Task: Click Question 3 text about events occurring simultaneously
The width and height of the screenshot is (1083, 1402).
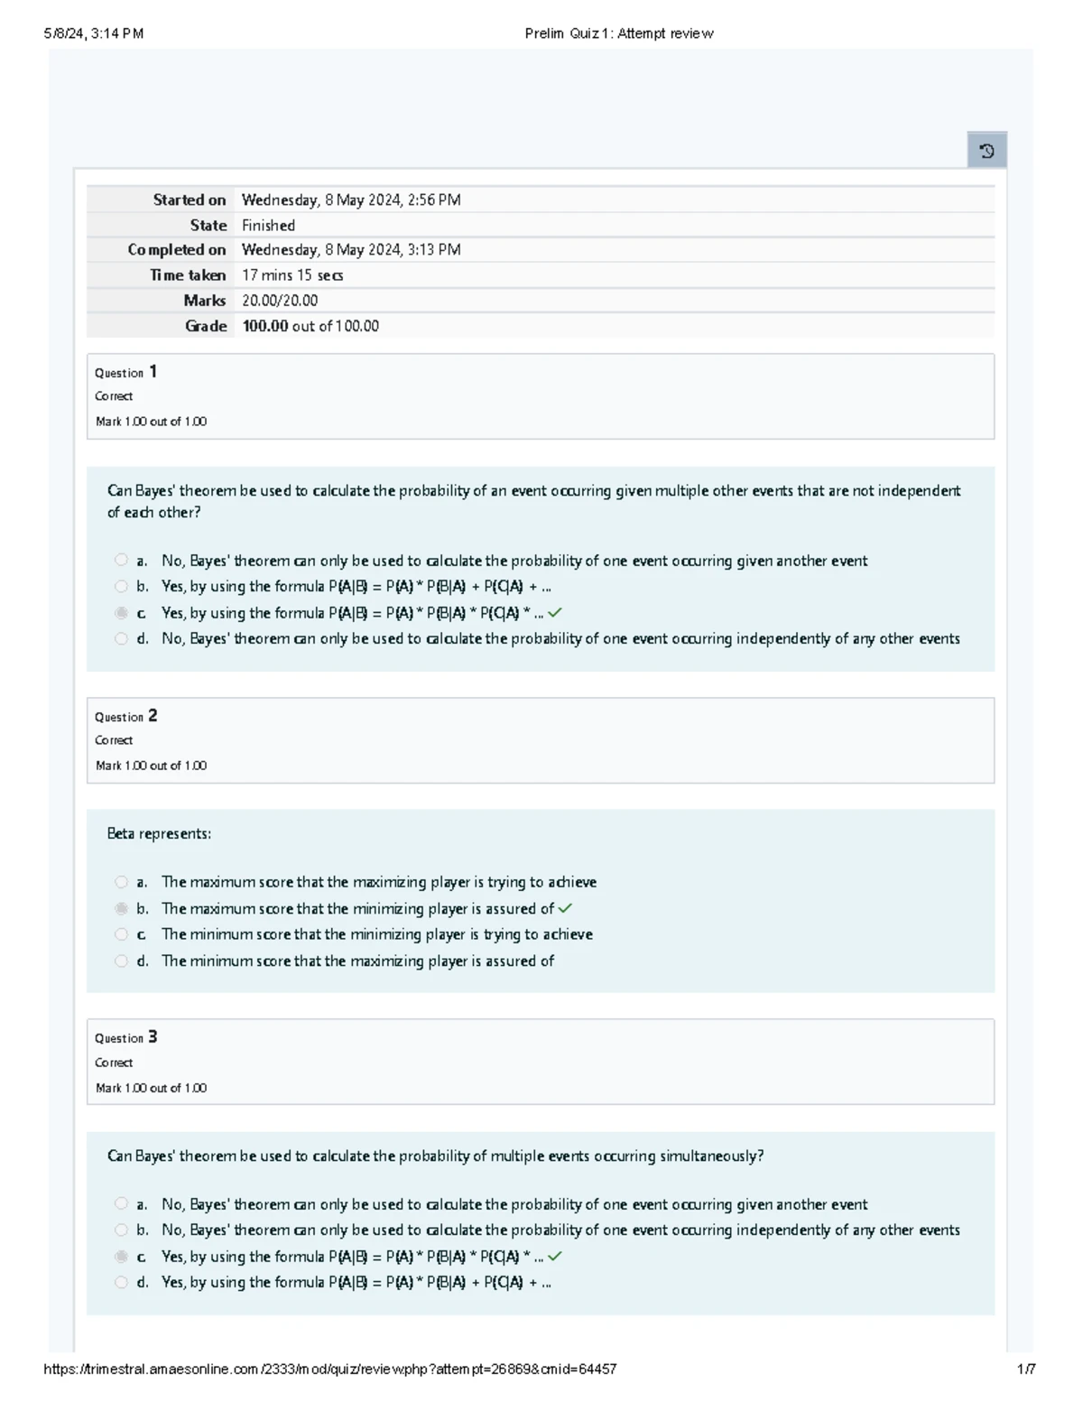Action: click(435, 1156)
